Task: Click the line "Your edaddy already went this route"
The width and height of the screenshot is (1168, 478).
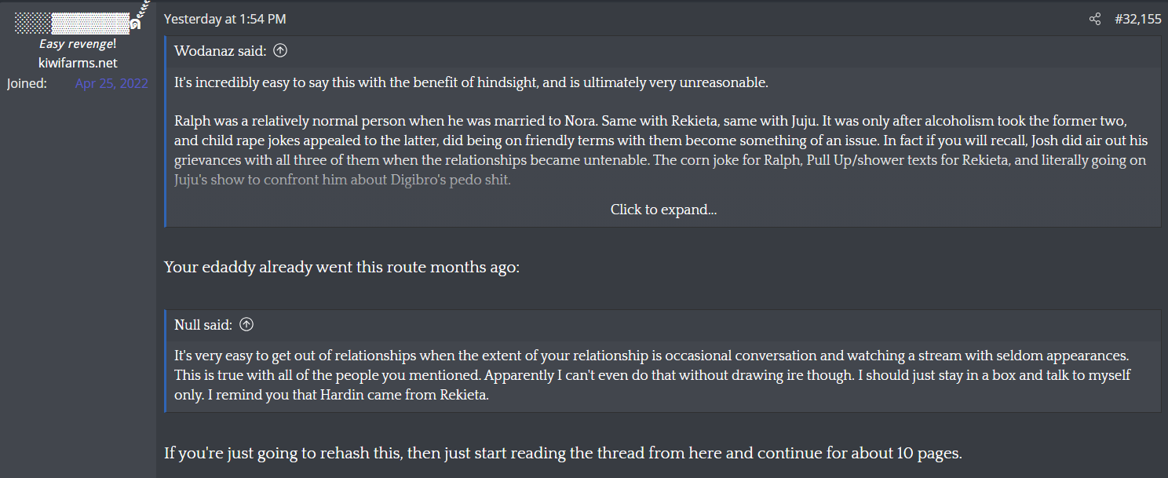Action: coord(341,268)
